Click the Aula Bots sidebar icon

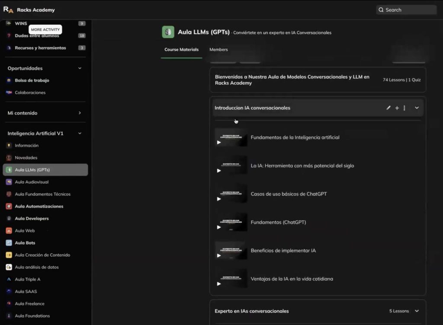pyautogui.click(x=9, y=243)
